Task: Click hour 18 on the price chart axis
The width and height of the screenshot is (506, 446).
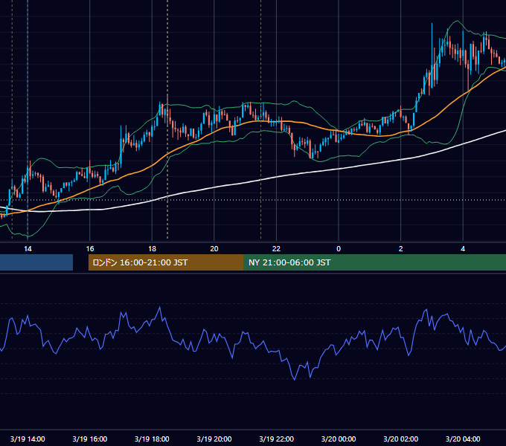Action: [152, 249]
